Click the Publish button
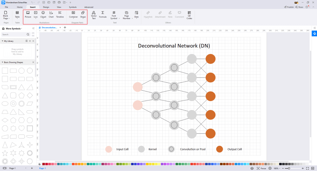317x171 pixels. [289, 7]
